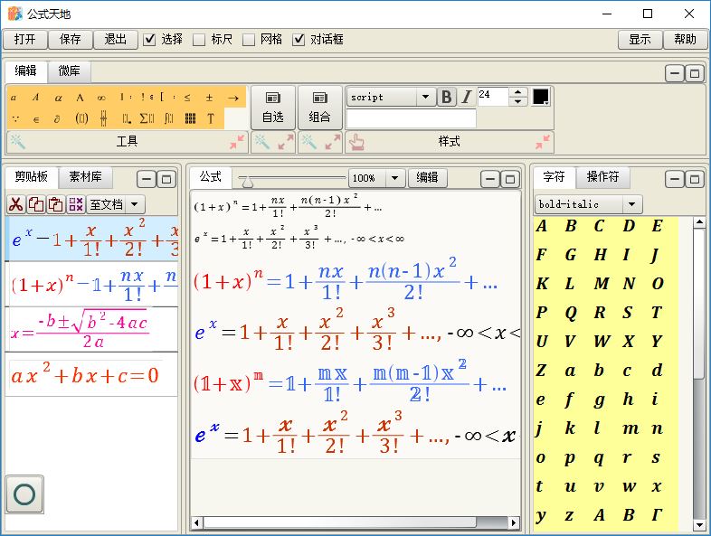This screenshot has width=711, height=536.
Task: Toggle the 选择 checkbox
Action: 149,40
